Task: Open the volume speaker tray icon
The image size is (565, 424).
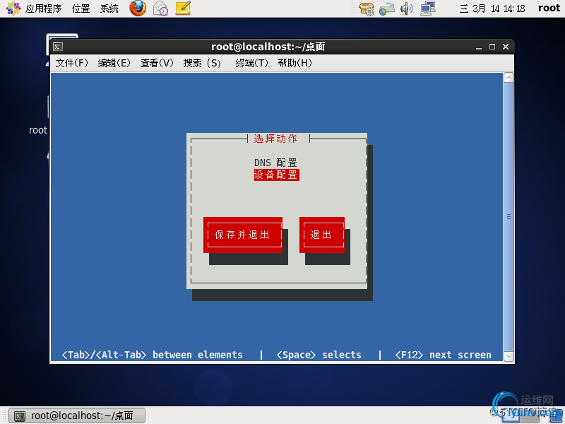Action: [x=407, y=8]
